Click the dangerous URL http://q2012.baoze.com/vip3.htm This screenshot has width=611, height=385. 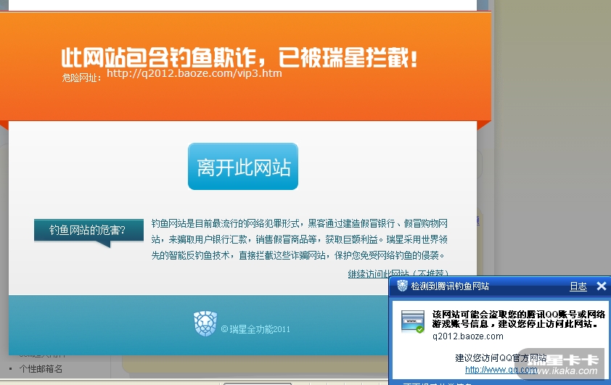[194, 73]
